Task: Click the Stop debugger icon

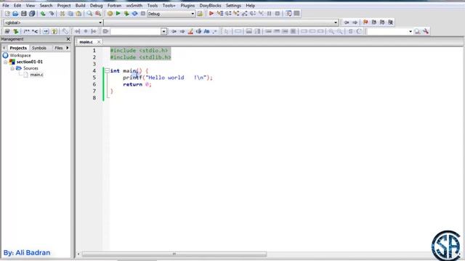Action: coord(278,14)
